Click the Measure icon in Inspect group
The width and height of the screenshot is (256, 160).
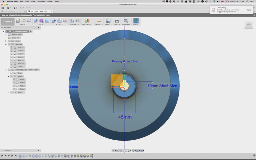(98, 21)
